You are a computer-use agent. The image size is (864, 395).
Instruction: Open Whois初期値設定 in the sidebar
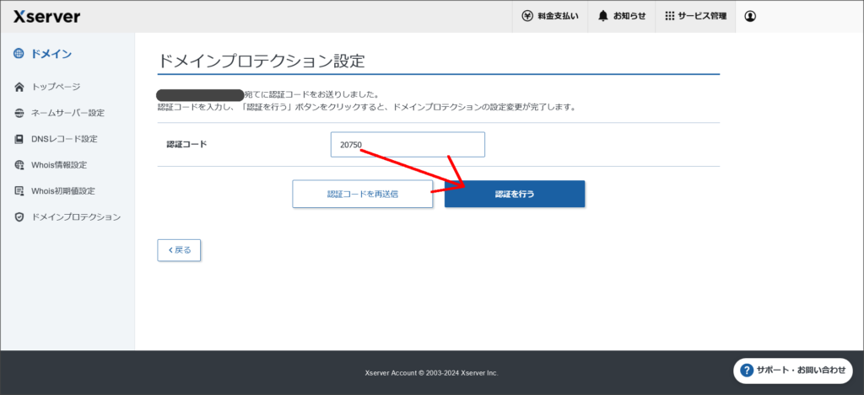63,191
